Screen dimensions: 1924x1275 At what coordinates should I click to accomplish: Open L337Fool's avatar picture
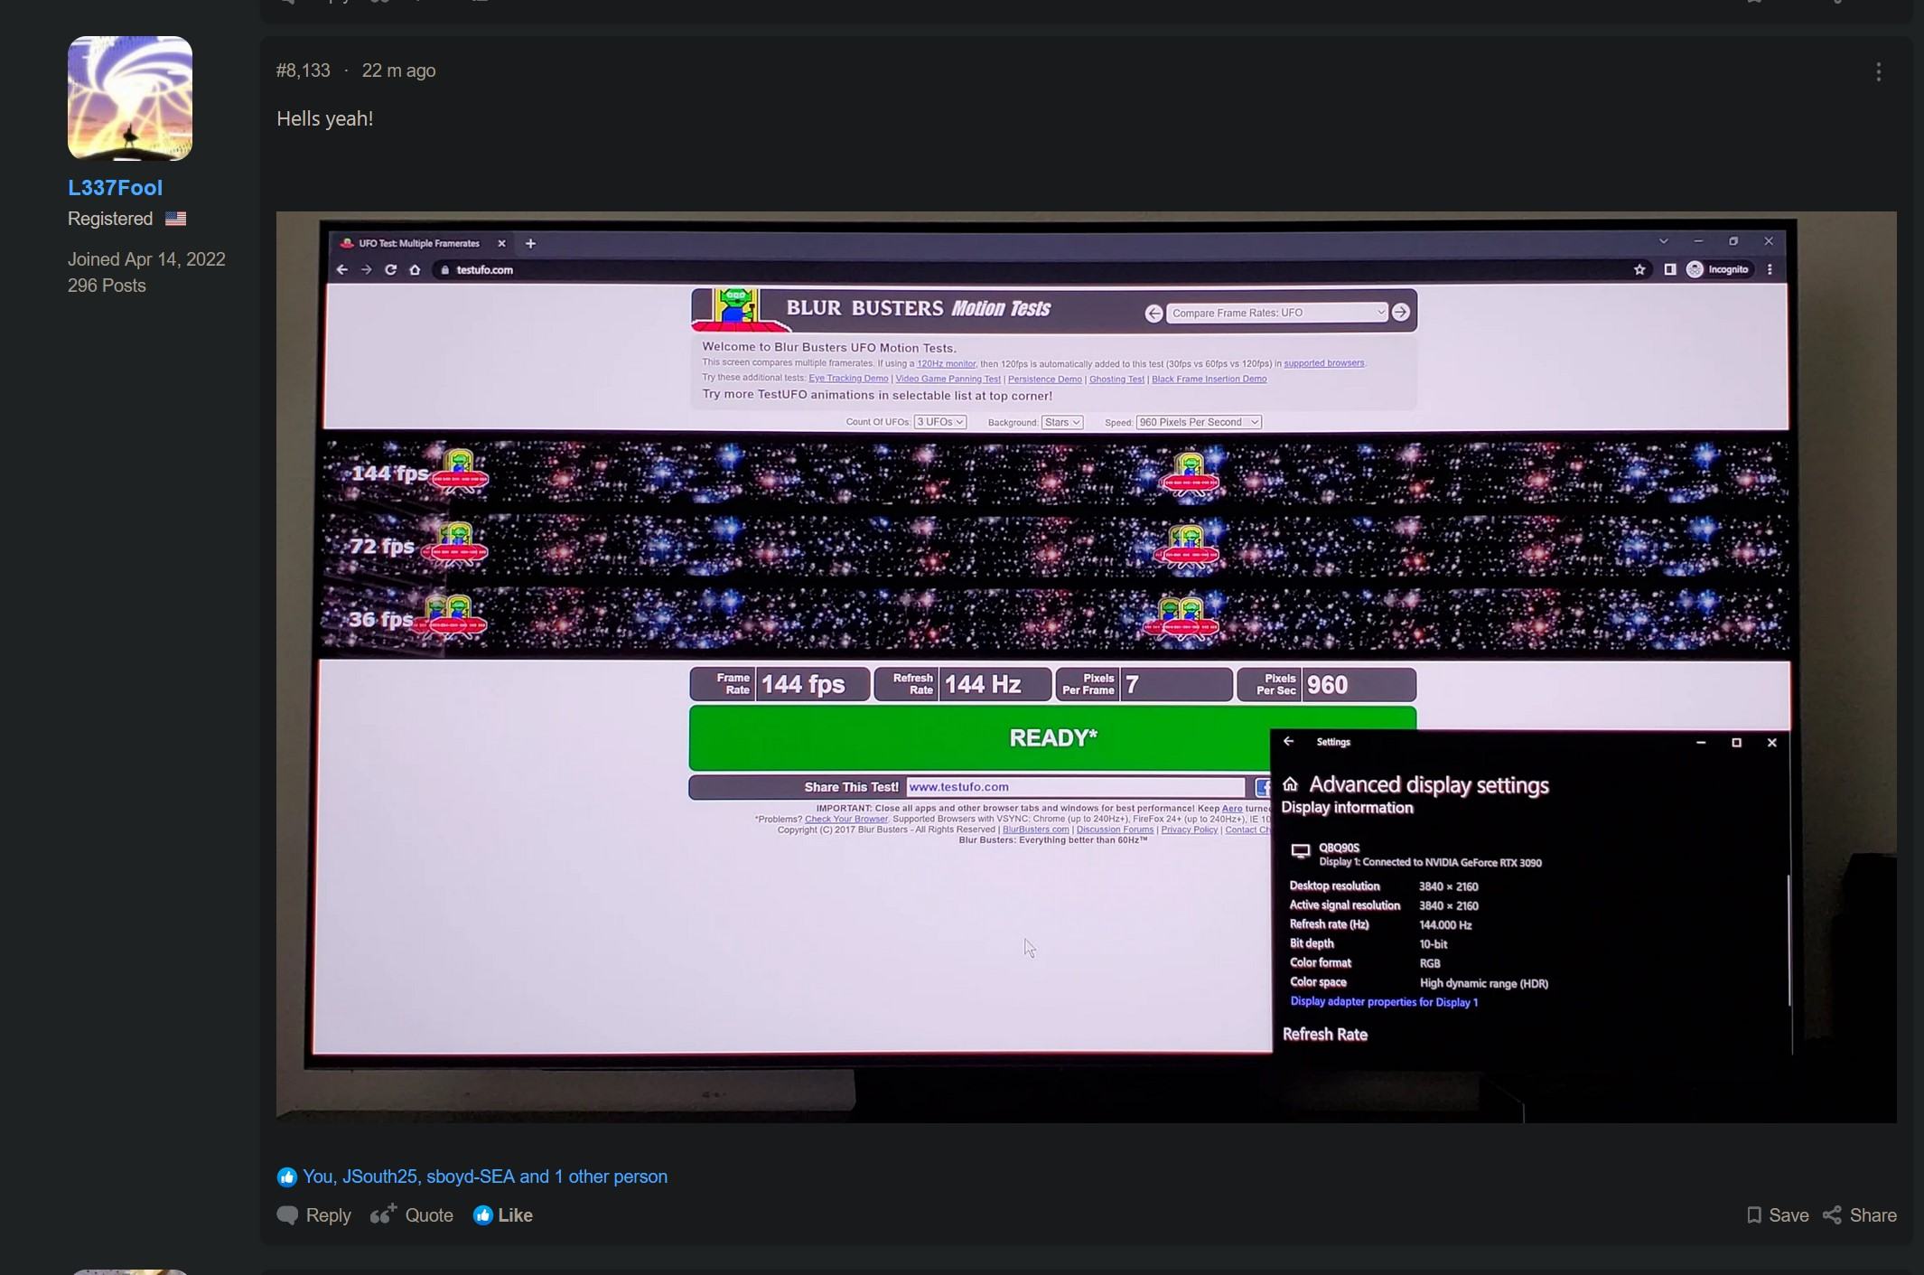point(130,98)
